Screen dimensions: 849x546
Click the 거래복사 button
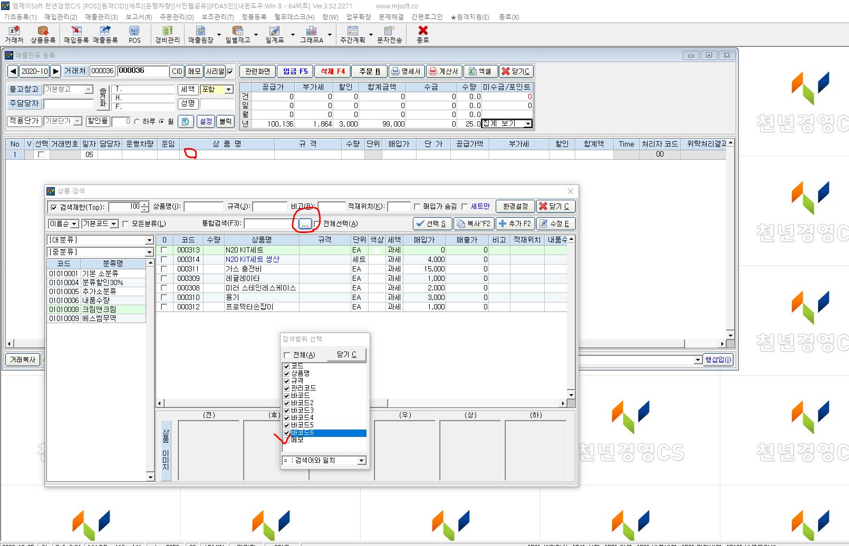(23, 359)
